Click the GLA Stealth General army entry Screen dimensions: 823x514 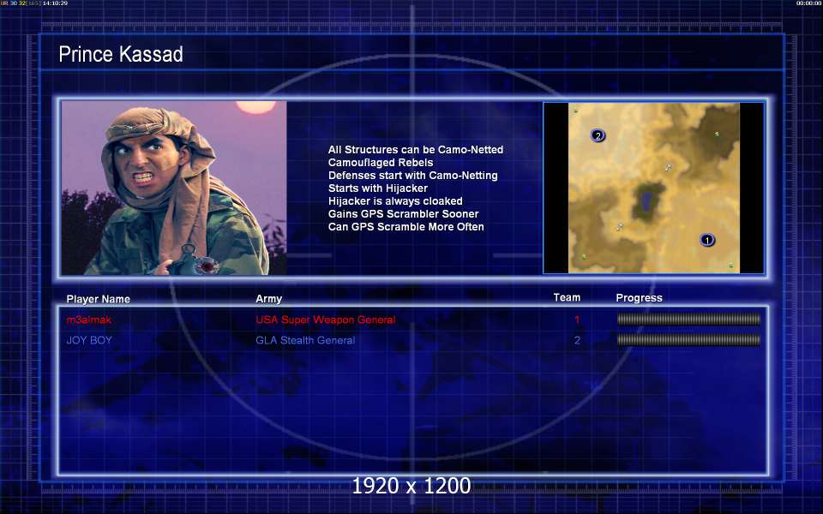coord(305,340)
